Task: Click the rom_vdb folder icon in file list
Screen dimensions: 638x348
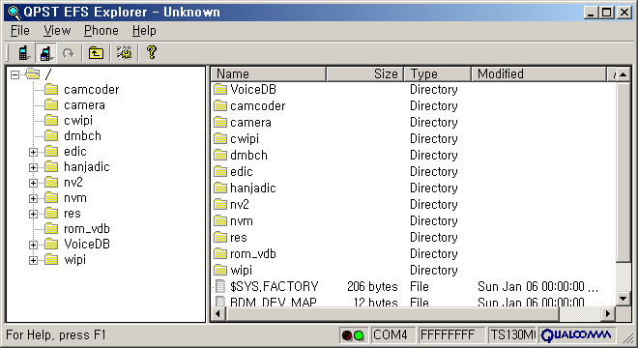Action: pyautogui.click(x=220, y=253)
